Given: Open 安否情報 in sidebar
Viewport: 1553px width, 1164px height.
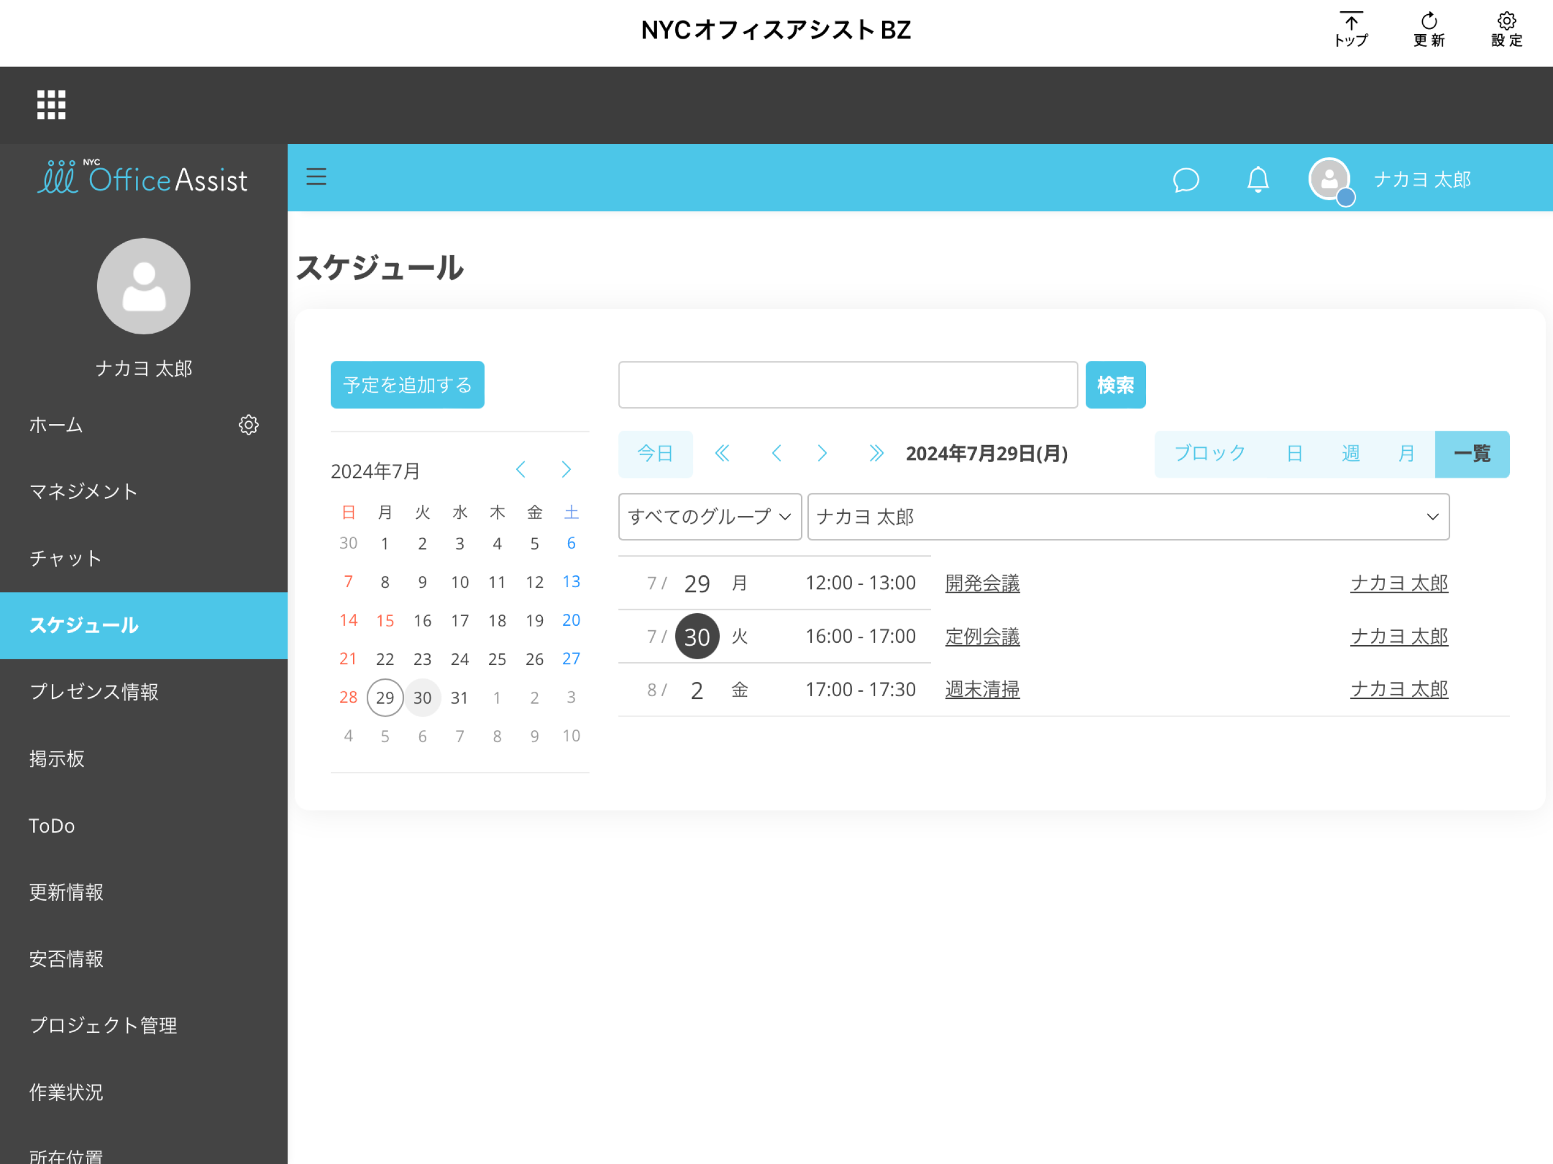Looking at the screenshot, I should pos(66,959).
